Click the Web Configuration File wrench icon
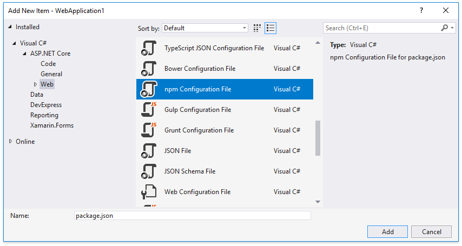The image size is (462, 246). point(148,192)
